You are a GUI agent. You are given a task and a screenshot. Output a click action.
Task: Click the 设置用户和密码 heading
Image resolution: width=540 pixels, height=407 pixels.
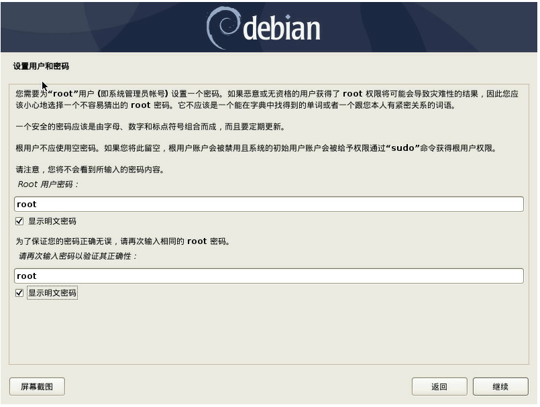(x=41, y=66)
